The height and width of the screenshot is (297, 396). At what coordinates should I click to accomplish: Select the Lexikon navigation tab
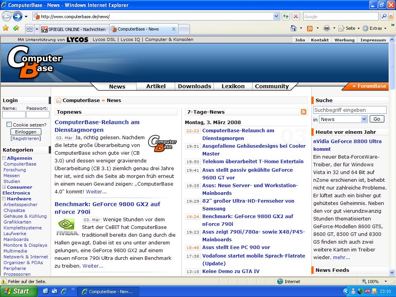(x=233, y=86)
